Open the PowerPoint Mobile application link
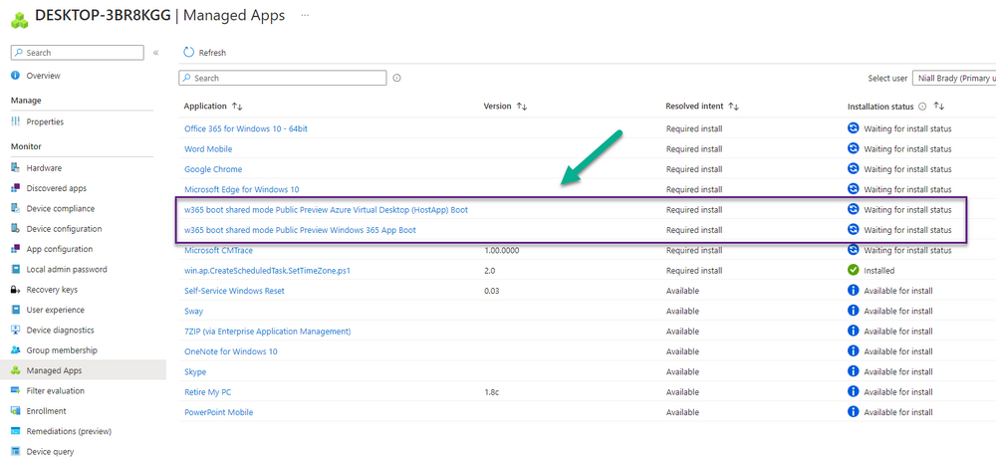996x457 pixels. tap(218, 412)
